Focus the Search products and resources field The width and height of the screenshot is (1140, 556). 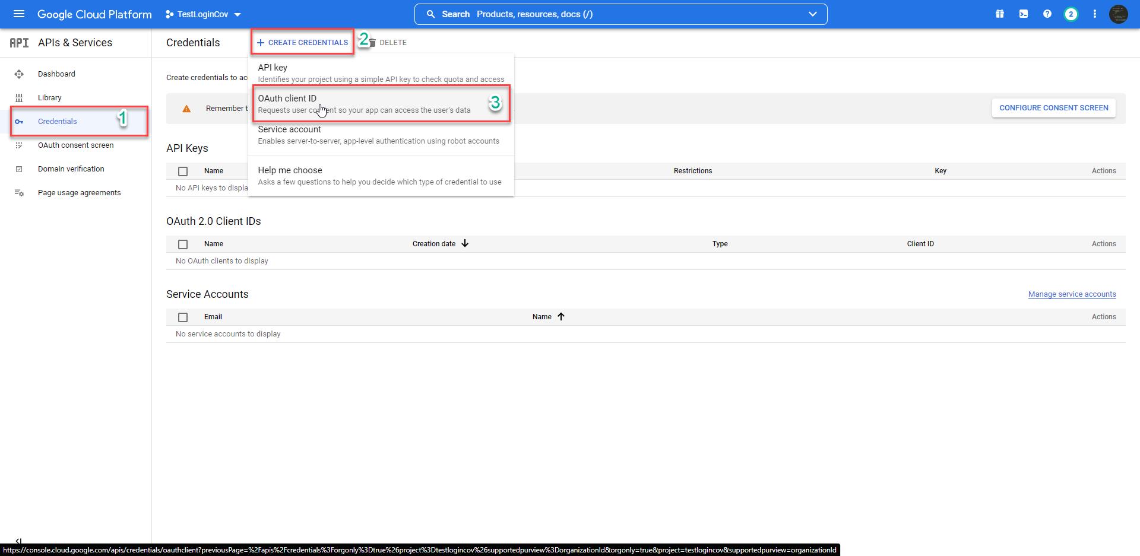point(620,14)
